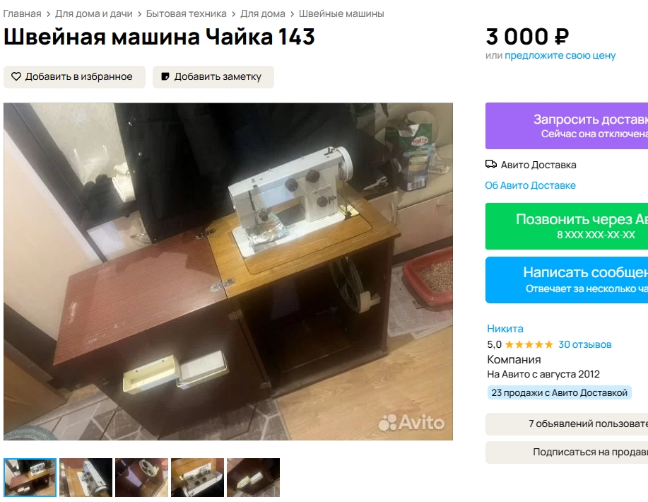Viewport: 648px width, 502px height.
Task: Open Для дома breadcrumb link
Action: (x=263, y=13)
